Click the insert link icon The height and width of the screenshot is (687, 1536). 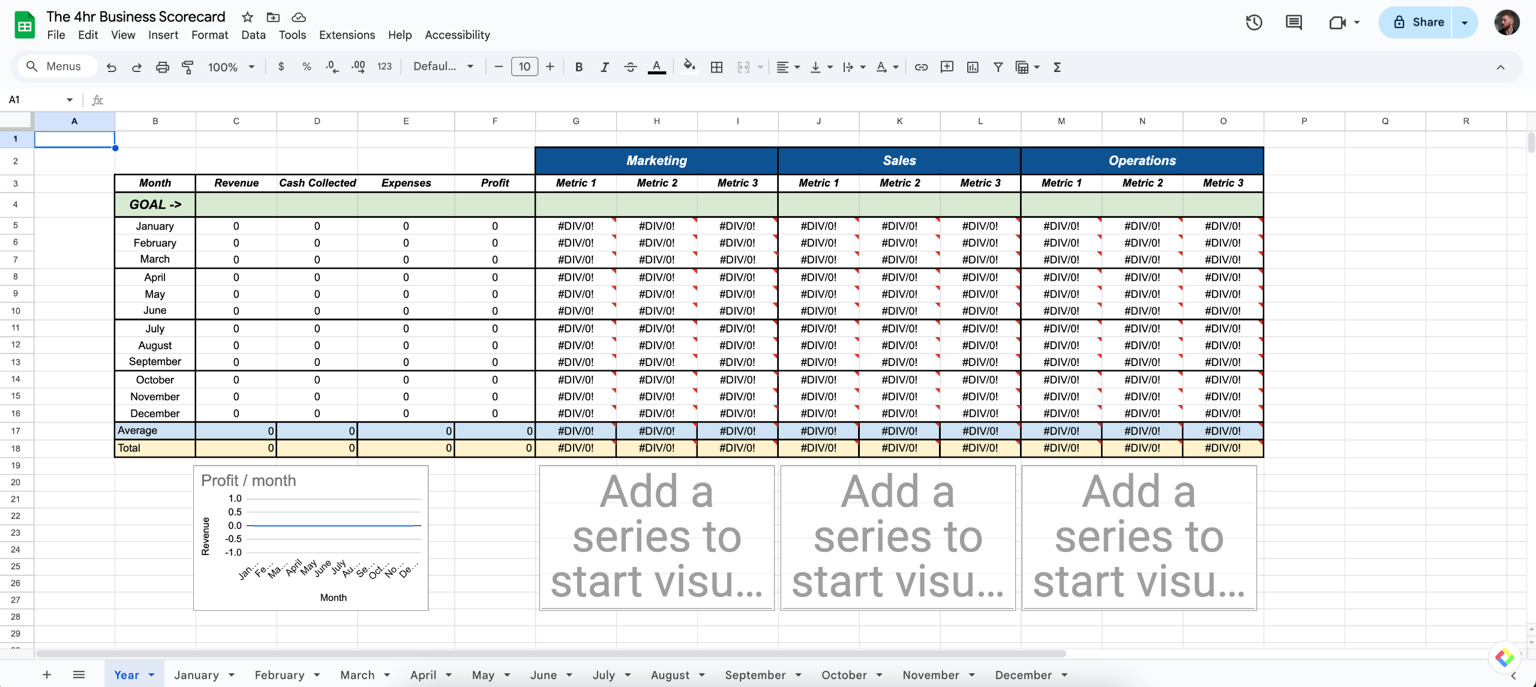[x=921, y=67]
